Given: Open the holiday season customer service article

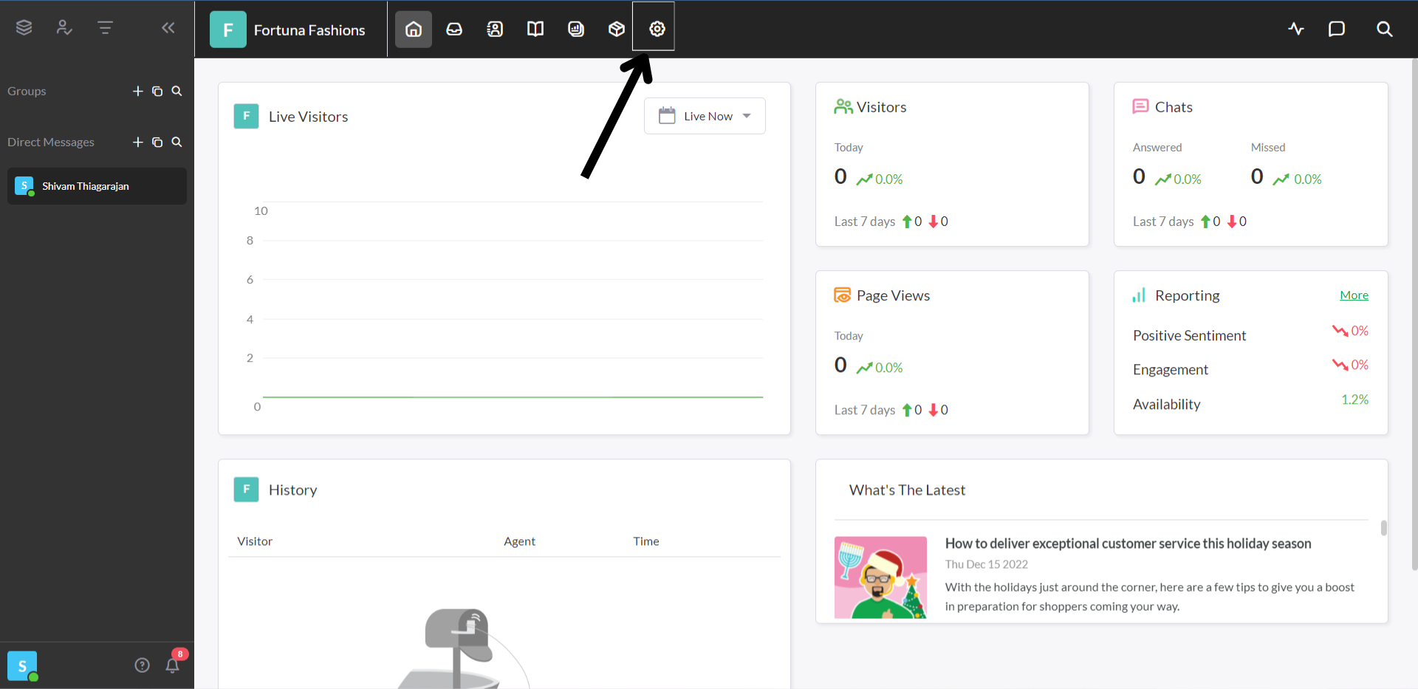Looking at the screenshot, I should 1128,544.
